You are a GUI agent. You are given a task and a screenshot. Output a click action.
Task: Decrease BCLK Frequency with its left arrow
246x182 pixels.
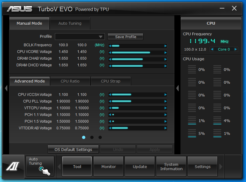pos(110,46)
